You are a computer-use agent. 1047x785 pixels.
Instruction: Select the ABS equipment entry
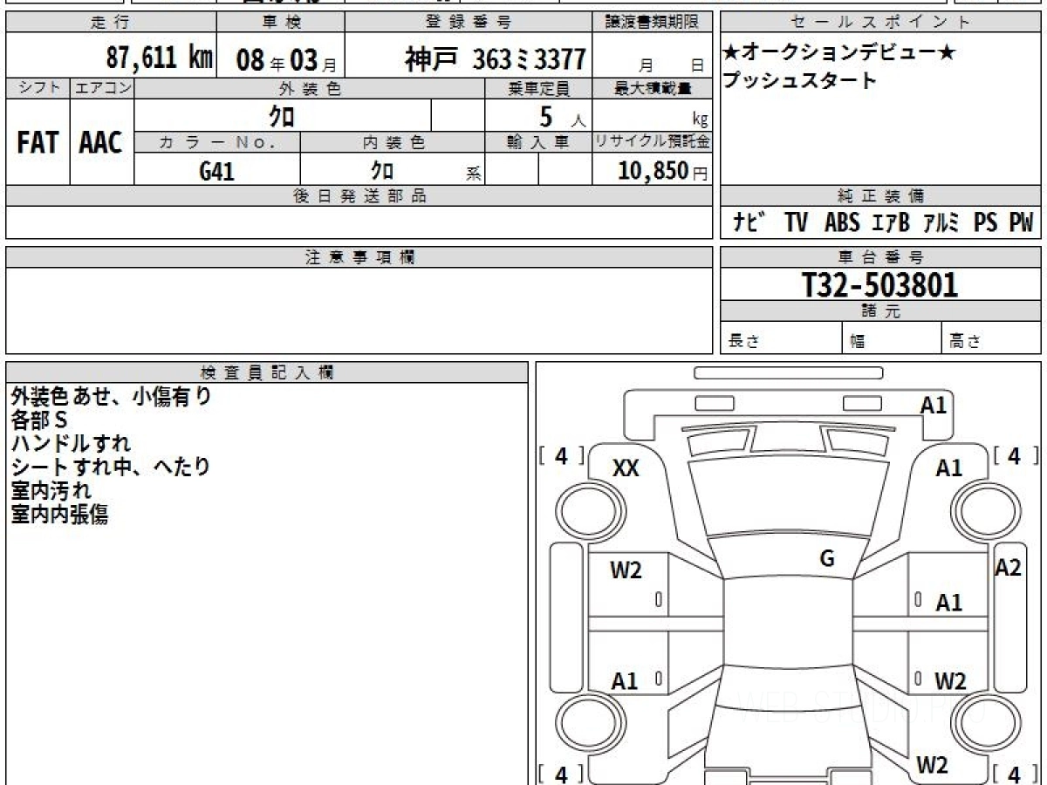pos(842,223)
